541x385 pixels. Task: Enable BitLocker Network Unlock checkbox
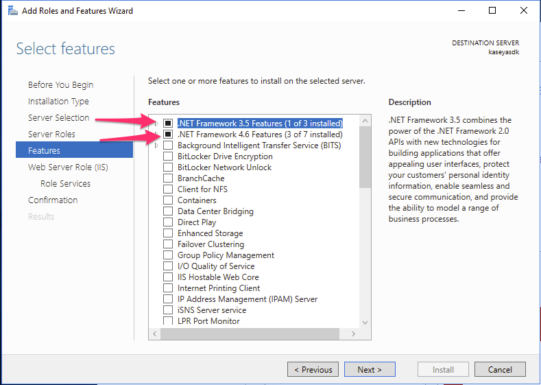click(x=168, y=167)
